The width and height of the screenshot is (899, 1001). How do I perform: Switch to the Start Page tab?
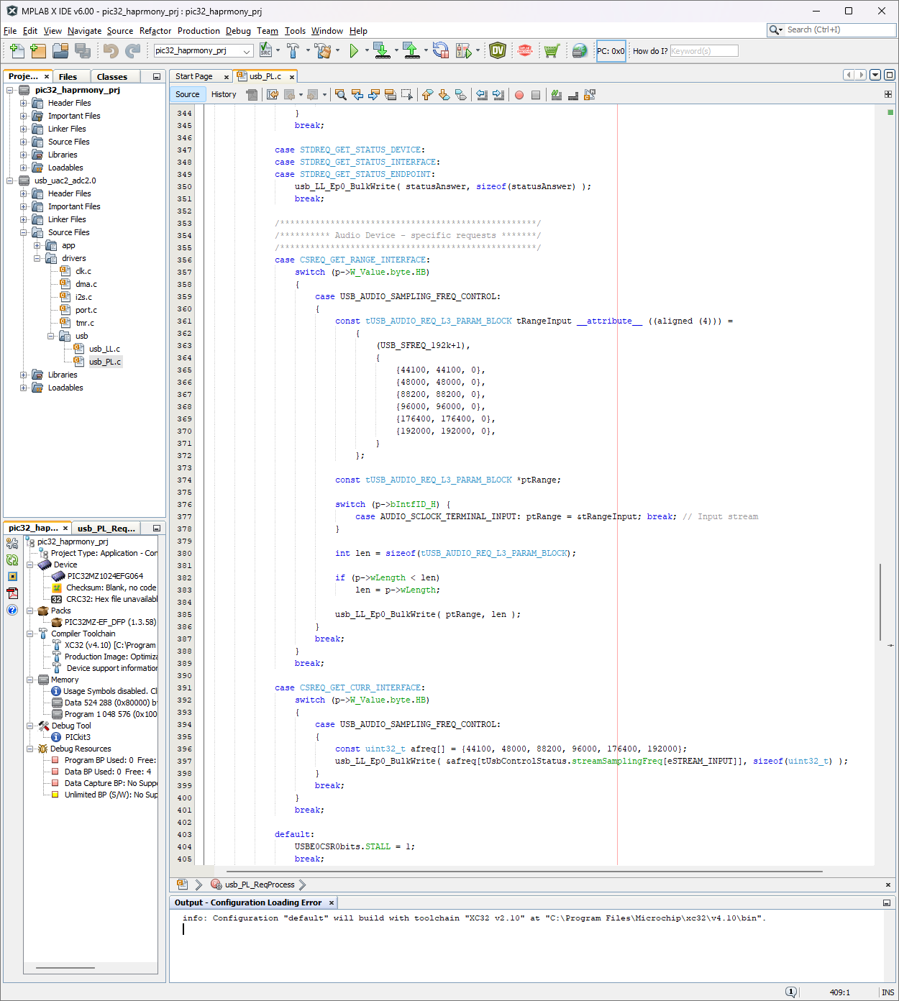[194, 76]
